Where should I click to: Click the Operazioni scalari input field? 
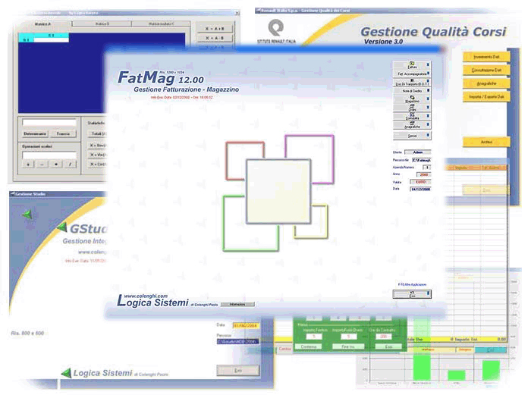coord(49,155)
